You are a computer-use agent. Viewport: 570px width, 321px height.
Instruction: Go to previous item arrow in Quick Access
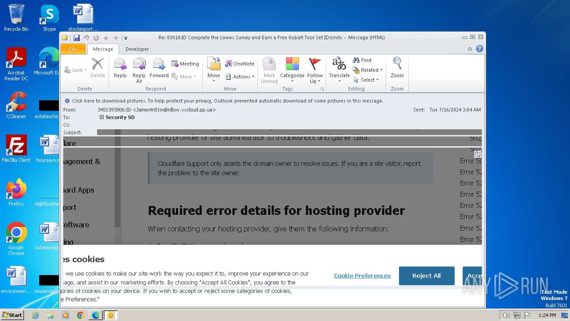click(x=106, y=38)
